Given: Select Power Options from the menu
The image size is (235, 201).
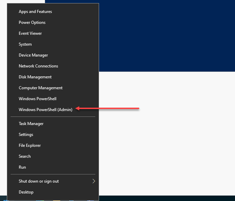Looking at the screenshot, I should [53, 22].
